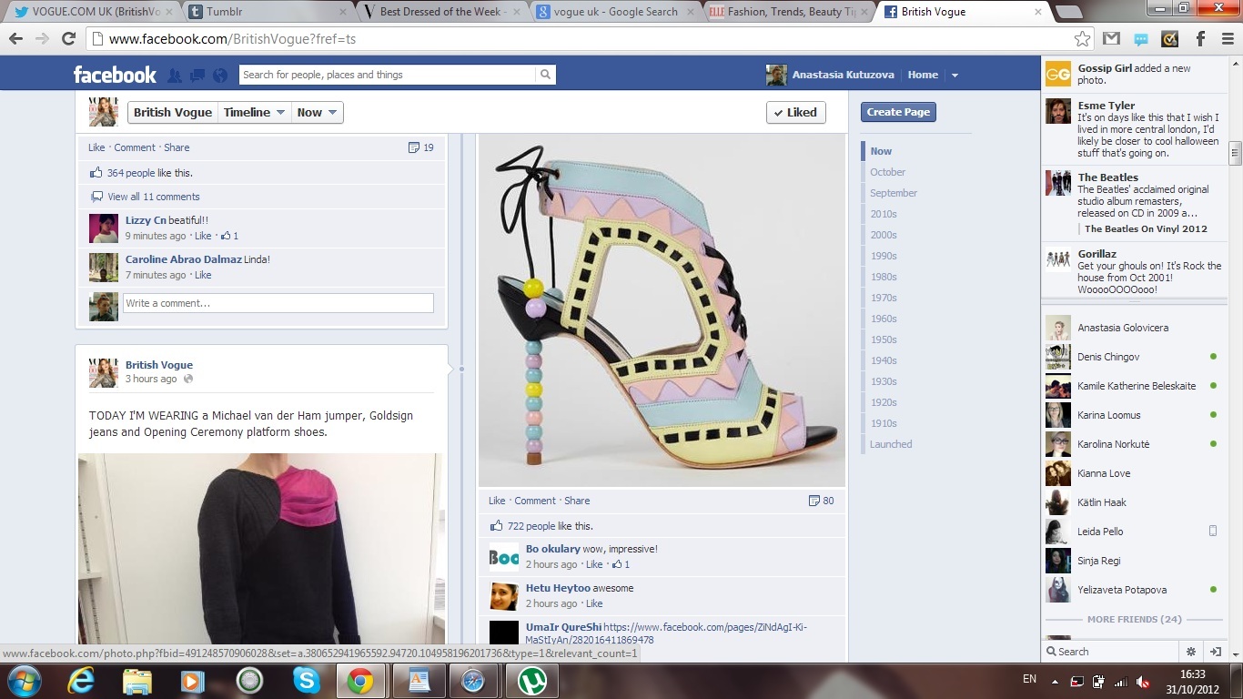This screenshot has height=699, width=1243.
Task: Open chat with Yelizaveta Potapova
Action: pyautogui.click(x=1133, y=590)
